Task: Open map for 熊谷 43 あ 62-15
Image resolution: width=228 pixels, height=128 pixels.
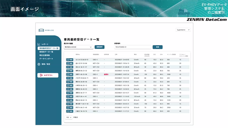Action: pos(70,100)
